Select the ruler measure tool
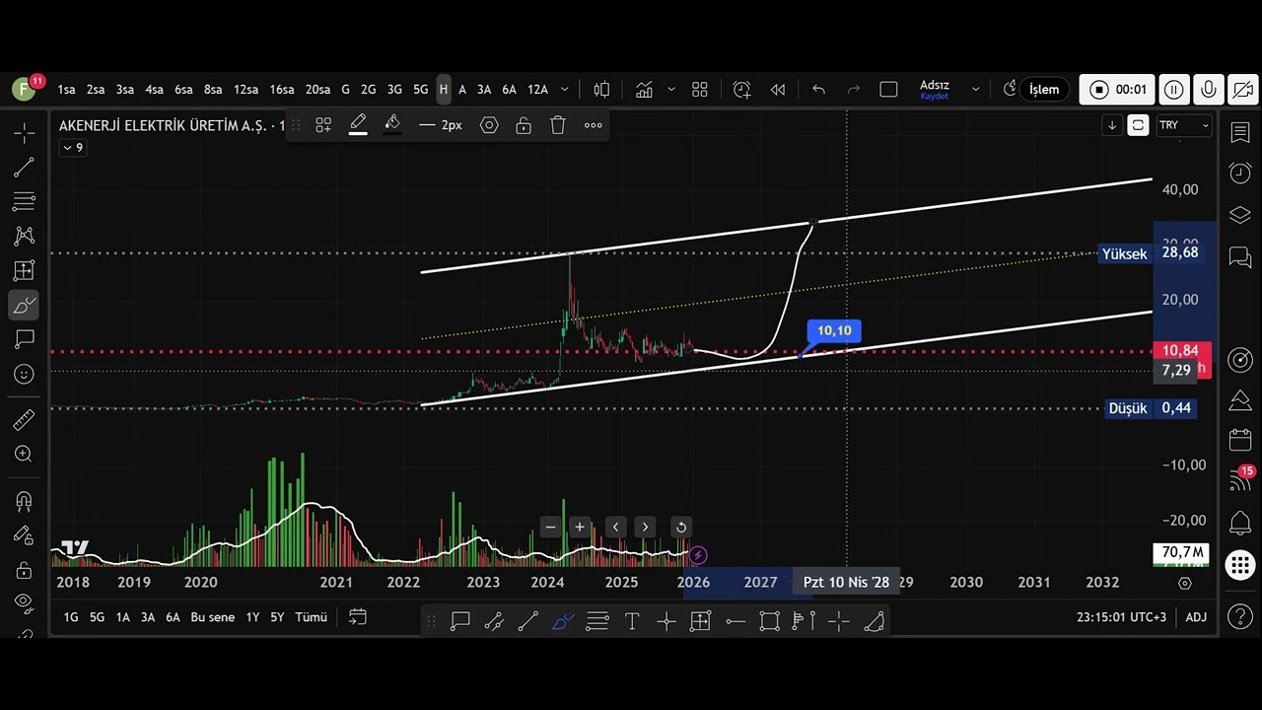Screen dimensions: 1262x710 [x=24, y=420]
